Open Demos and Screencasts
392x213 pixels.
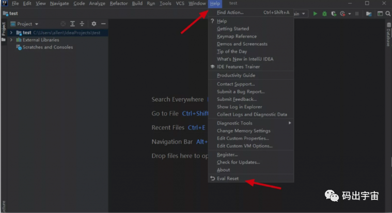pos(251,44)
